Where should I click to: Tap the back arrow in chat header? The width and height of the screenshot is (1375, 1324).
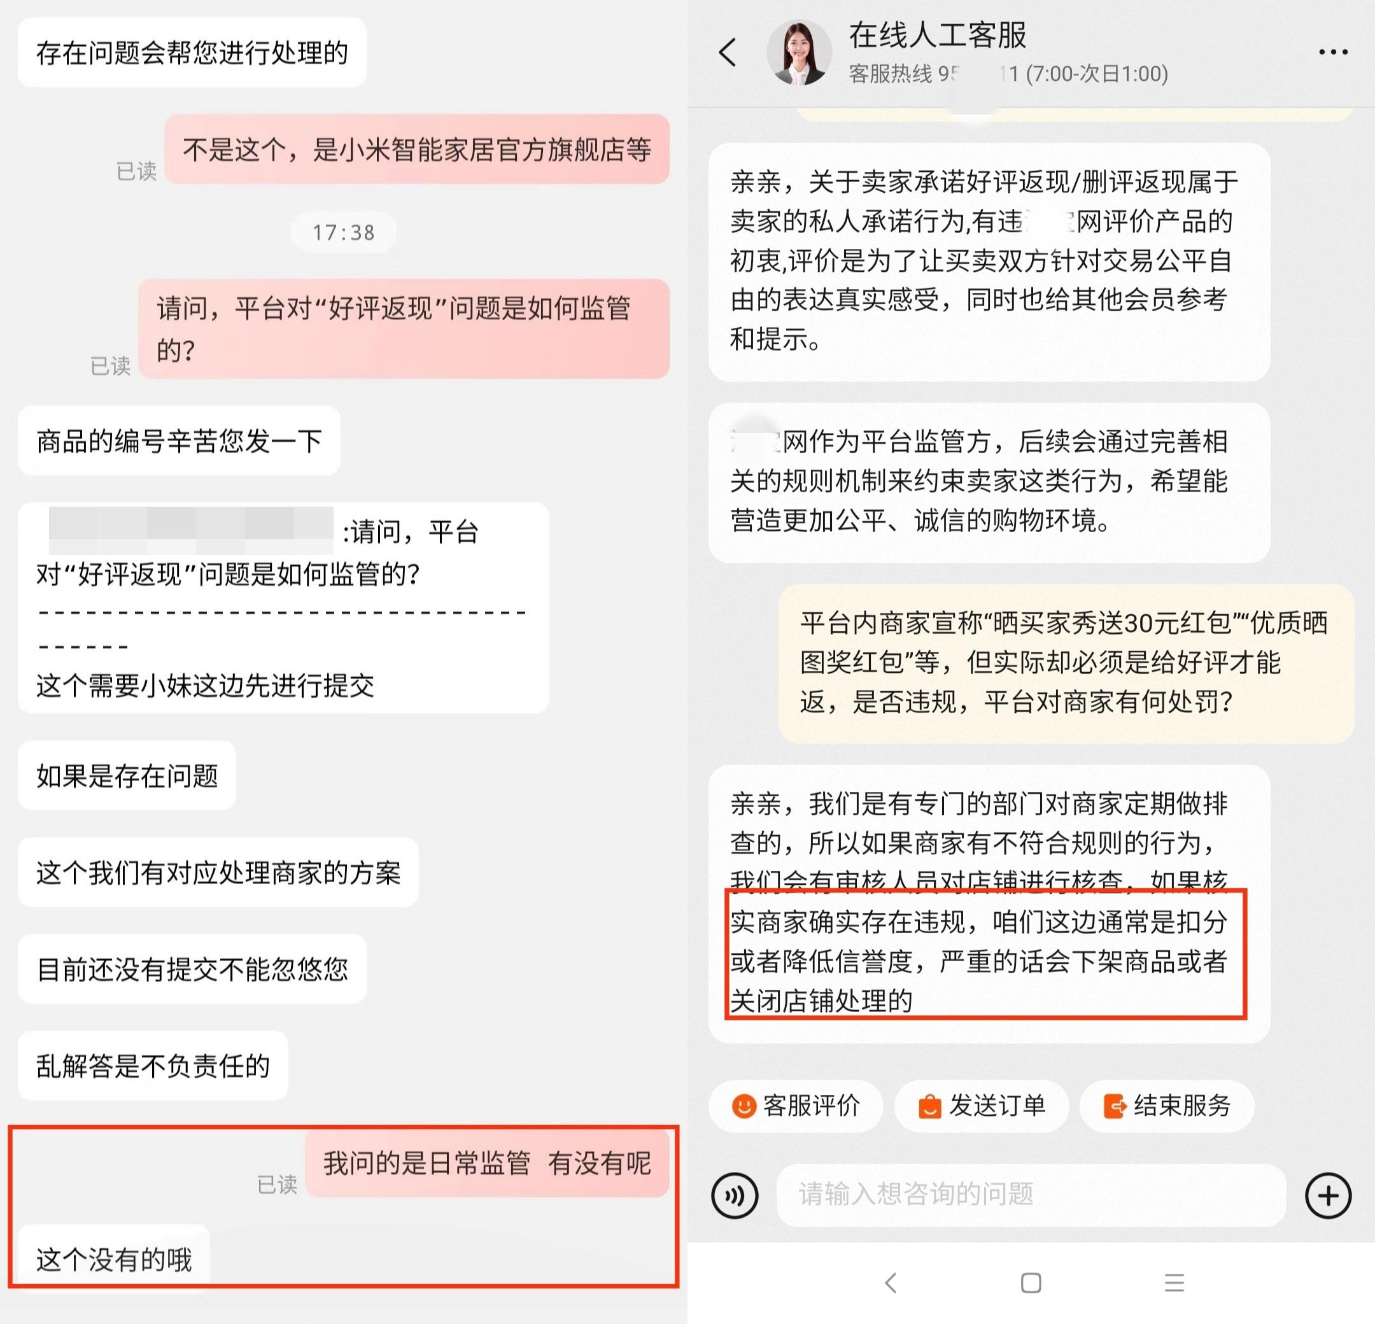(728, 52)
